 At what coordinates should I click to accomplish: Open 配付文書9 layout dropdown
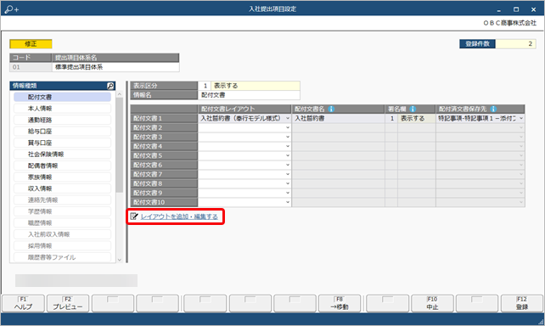[x=288, y=193]
